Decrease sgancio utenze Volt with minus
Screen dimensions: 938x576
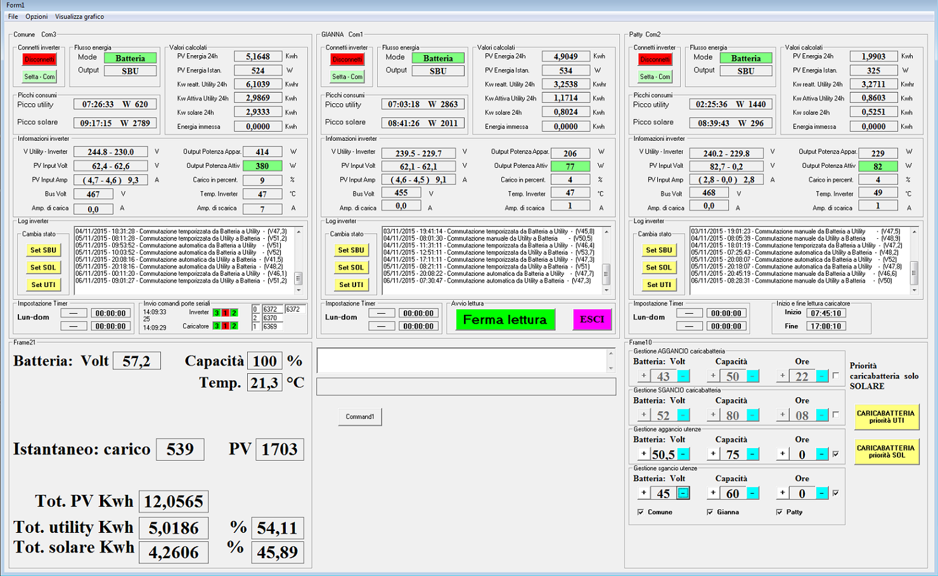point(683,493)
